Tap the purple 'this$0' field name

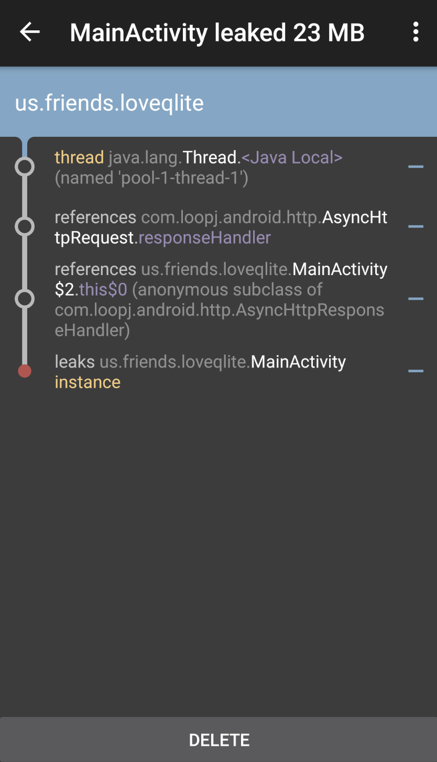[103, 290]
